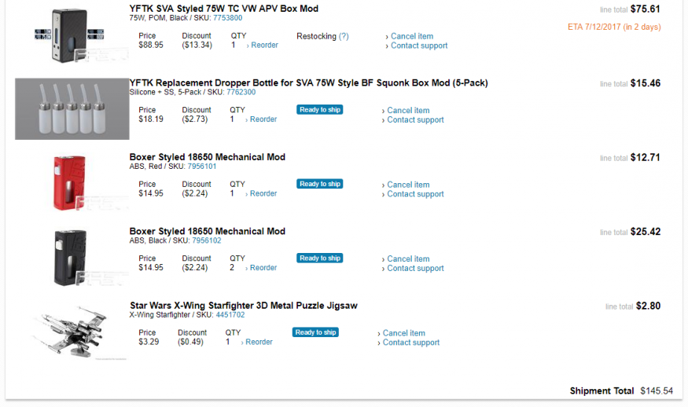Click the X-Wing Starfighter puzzle image
Image resolution: width=688 pixels, height=407 pixels.
(x=71, y=330)
